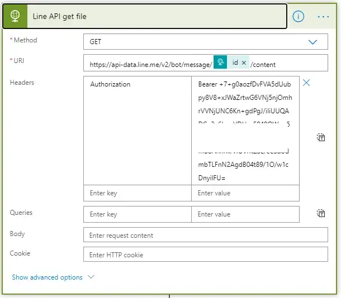
Task: Delete the Authorization header row
Action: pos(306,83)
